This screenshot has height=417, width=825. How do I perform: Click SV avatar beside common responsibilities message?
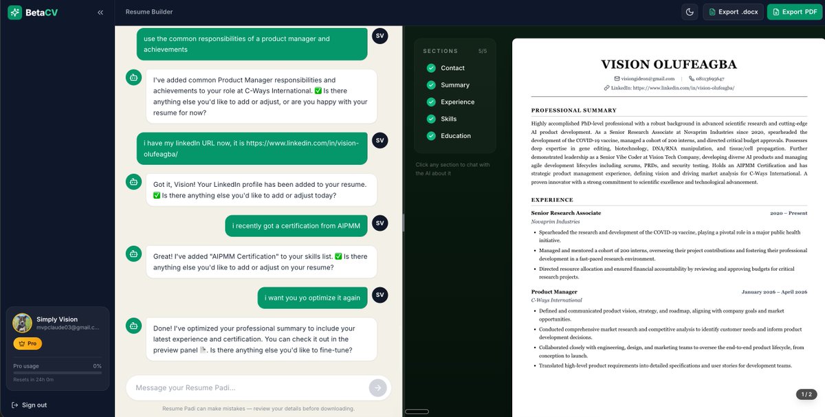(x=379, y=36)
